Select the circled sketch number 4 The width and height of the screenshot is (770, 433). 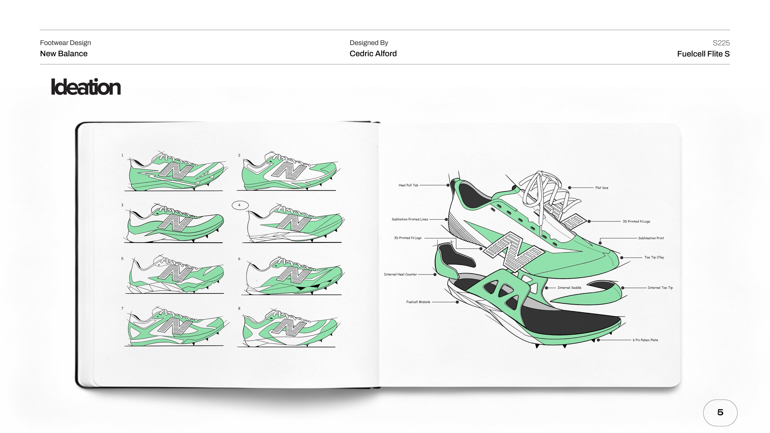click(295, 224)
